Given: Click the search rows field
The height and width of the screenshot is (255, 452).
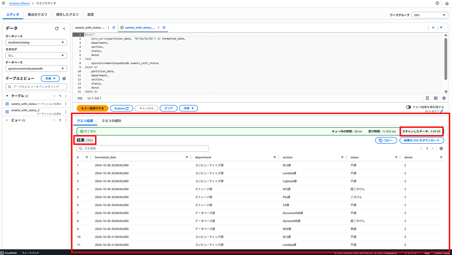Looking at the screenshot, I should click(143, 148).
